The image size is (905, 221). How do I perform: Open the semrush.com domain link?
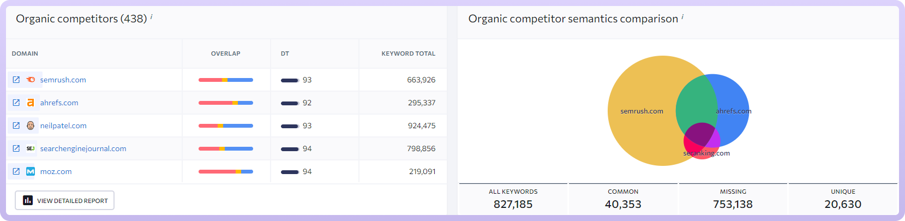(x=63, y=80)
